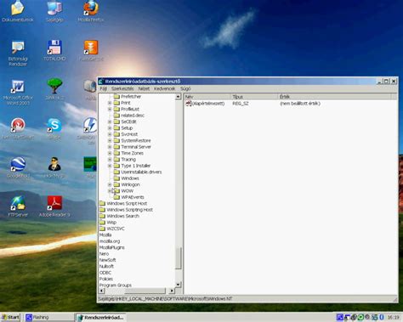This screenshot has height=322, width=403.
Task: Click the blue Bluetooth tray icon
Action: pos(382,317)
